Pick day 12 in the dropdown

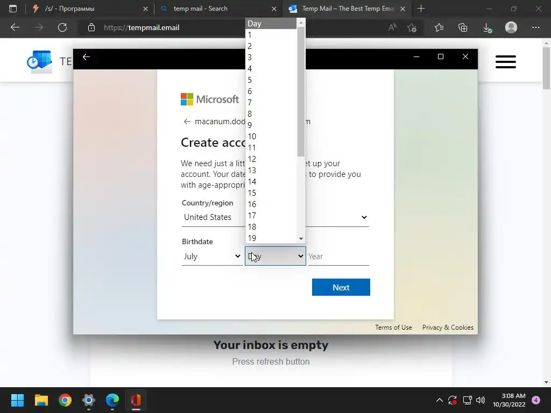click(271, 159)
